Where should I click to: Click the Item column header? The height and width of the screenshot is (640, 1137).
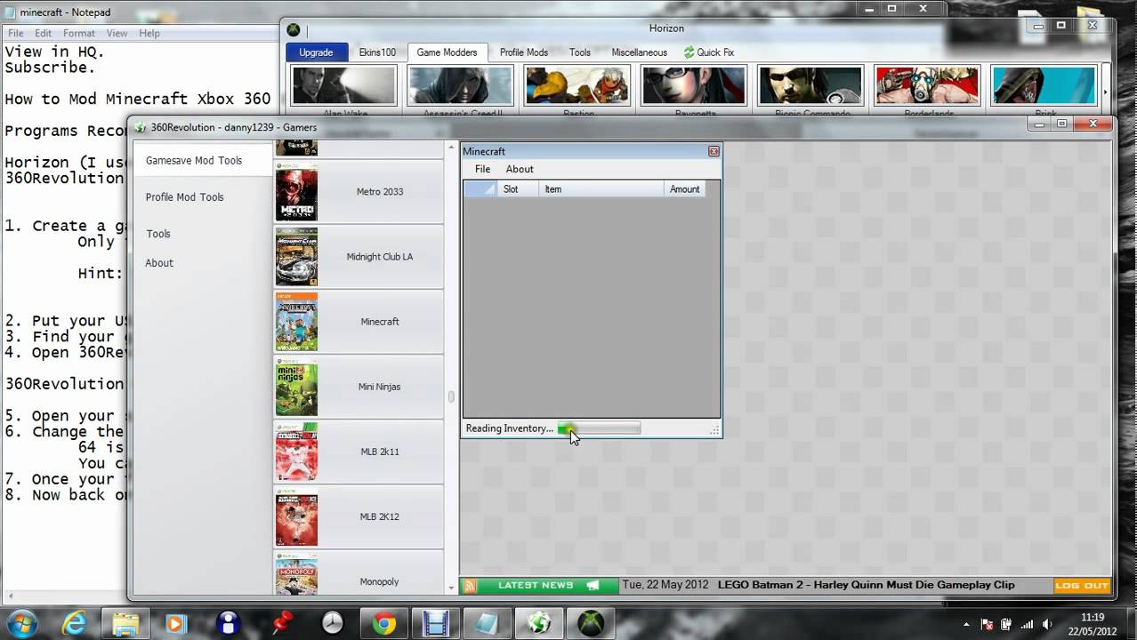pyautogui.click(x=601, y=189)
